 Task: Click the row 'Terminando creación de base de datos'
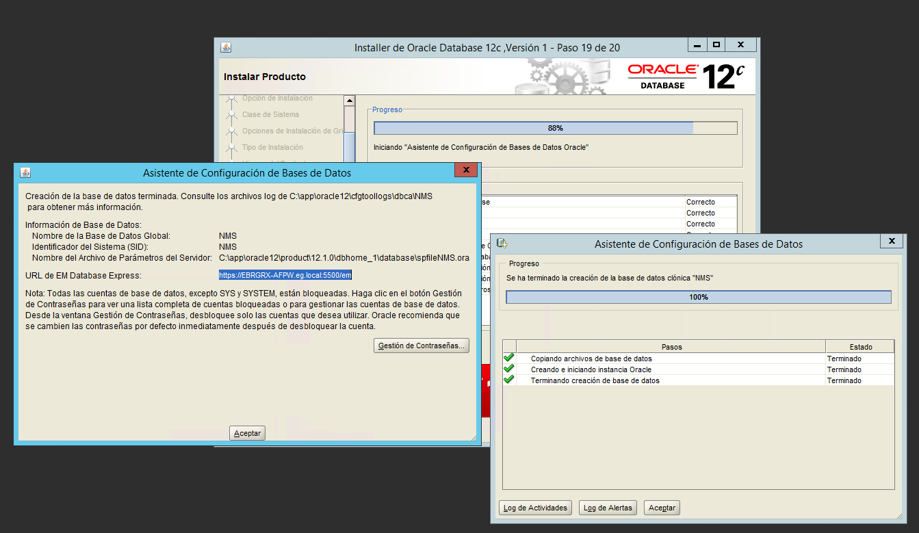698,380
